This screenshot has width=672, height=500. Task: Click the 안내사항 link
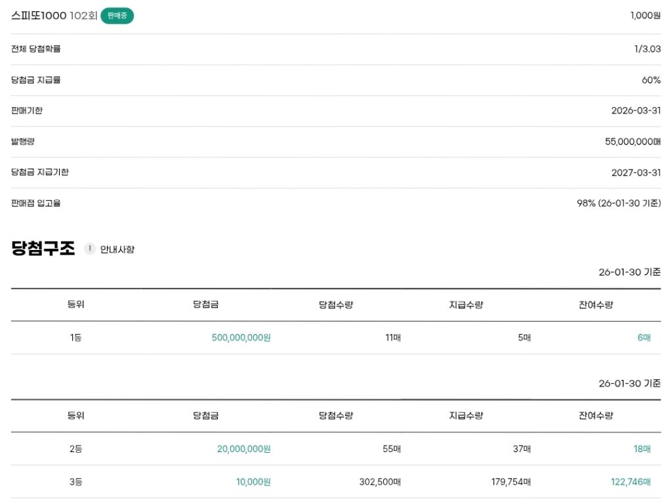pyautogui.click(x=117, y=249)
